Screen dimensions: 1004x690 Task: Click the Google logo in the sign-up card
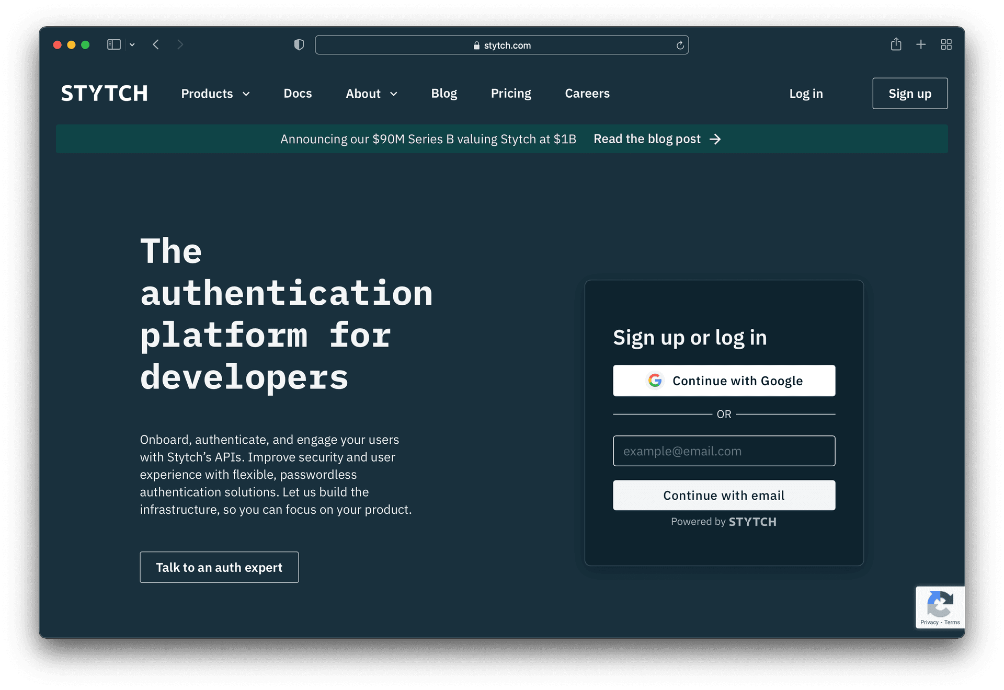[x=655, y=381]
